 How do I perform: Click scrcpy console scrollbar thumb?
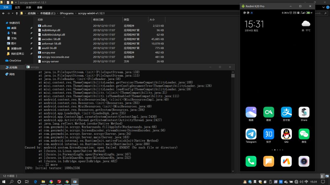(233, 76)
